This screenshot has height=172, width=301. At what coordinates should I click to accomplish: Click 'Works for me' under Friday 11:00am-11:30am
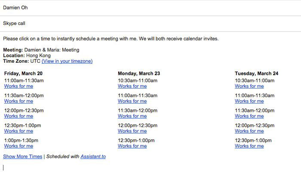pyautogui.click(x=18, y=86)
